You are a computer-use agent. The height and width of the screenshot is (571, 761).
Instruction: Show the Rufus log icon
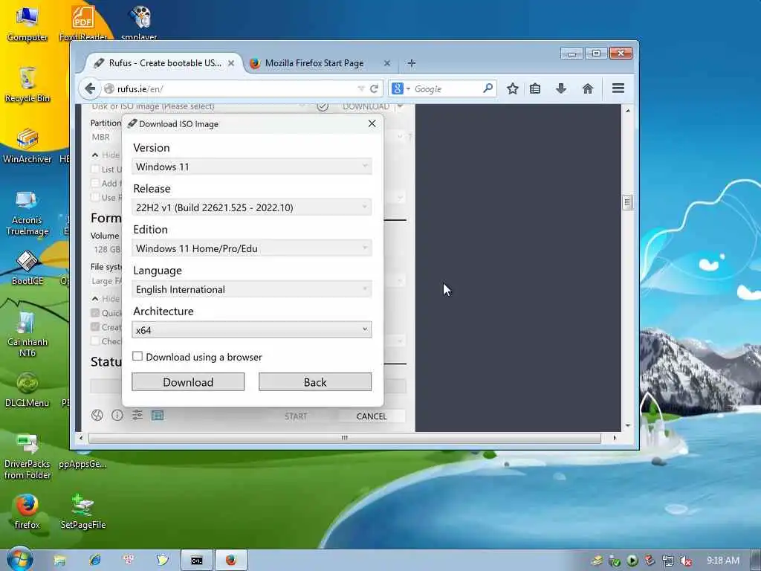[158, 415]
